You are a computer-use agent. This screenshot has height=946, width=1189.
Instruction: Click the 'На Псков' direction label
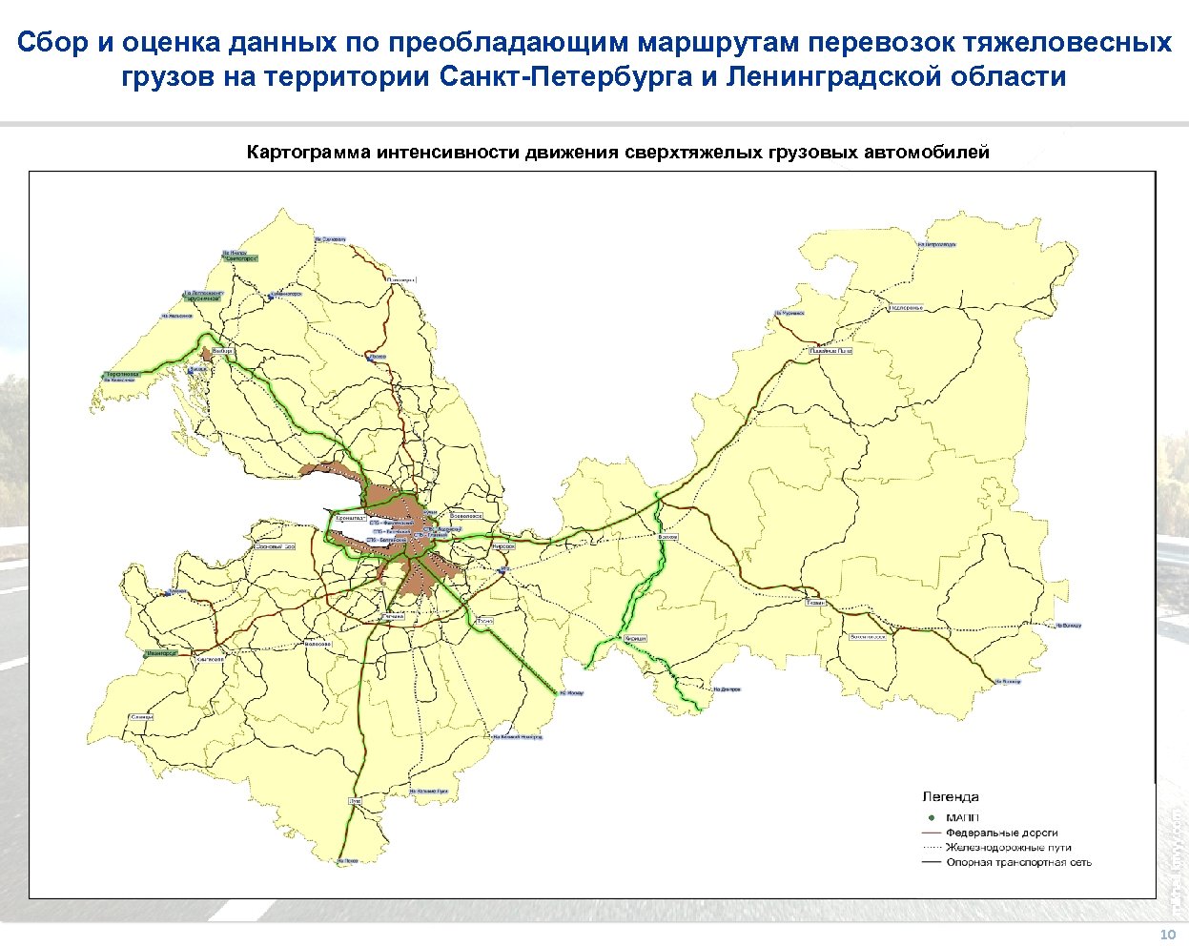[x=347, y=861]
